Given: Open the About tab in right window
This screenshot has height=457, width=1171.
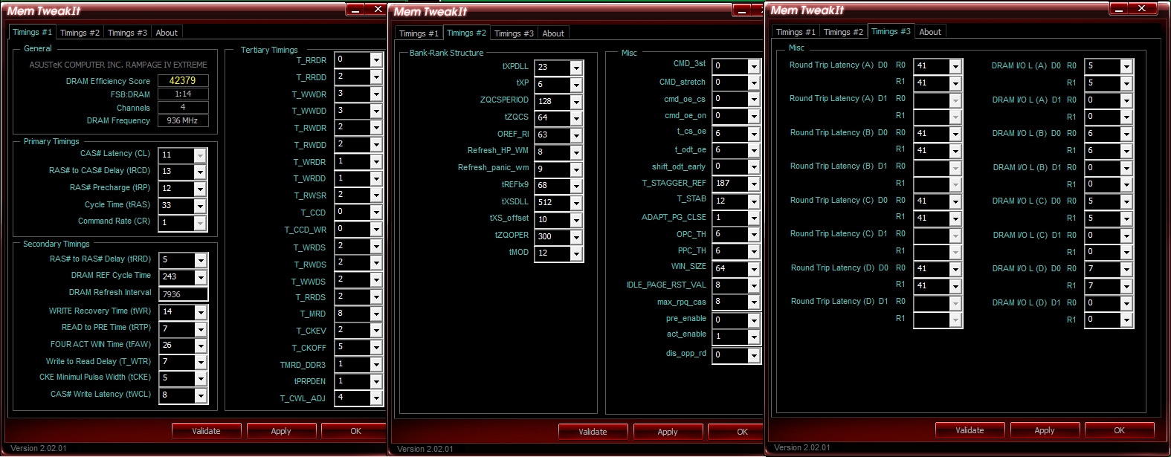Looking at the screenshot, I should point(930,32).
